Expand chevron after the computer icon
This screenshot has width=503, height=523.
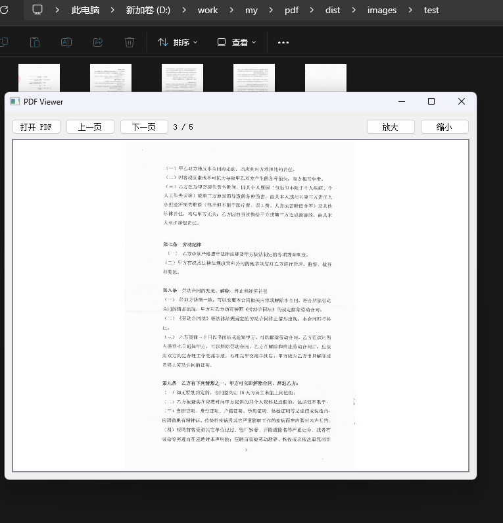coord(57,10)
